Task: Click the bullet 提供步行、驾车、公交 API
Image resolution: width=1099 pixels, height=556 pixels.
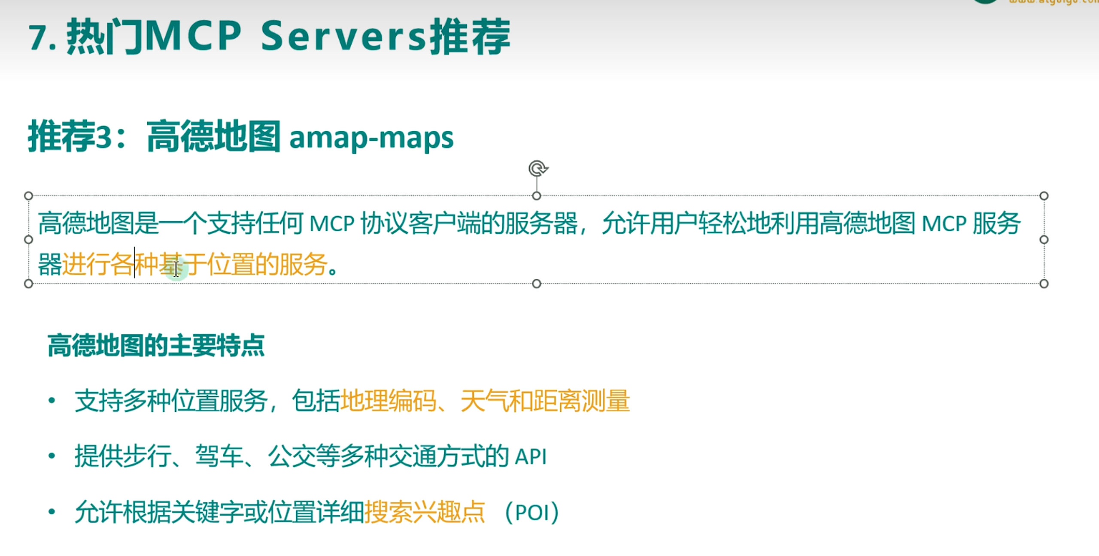Action: (x=309, y=456)
